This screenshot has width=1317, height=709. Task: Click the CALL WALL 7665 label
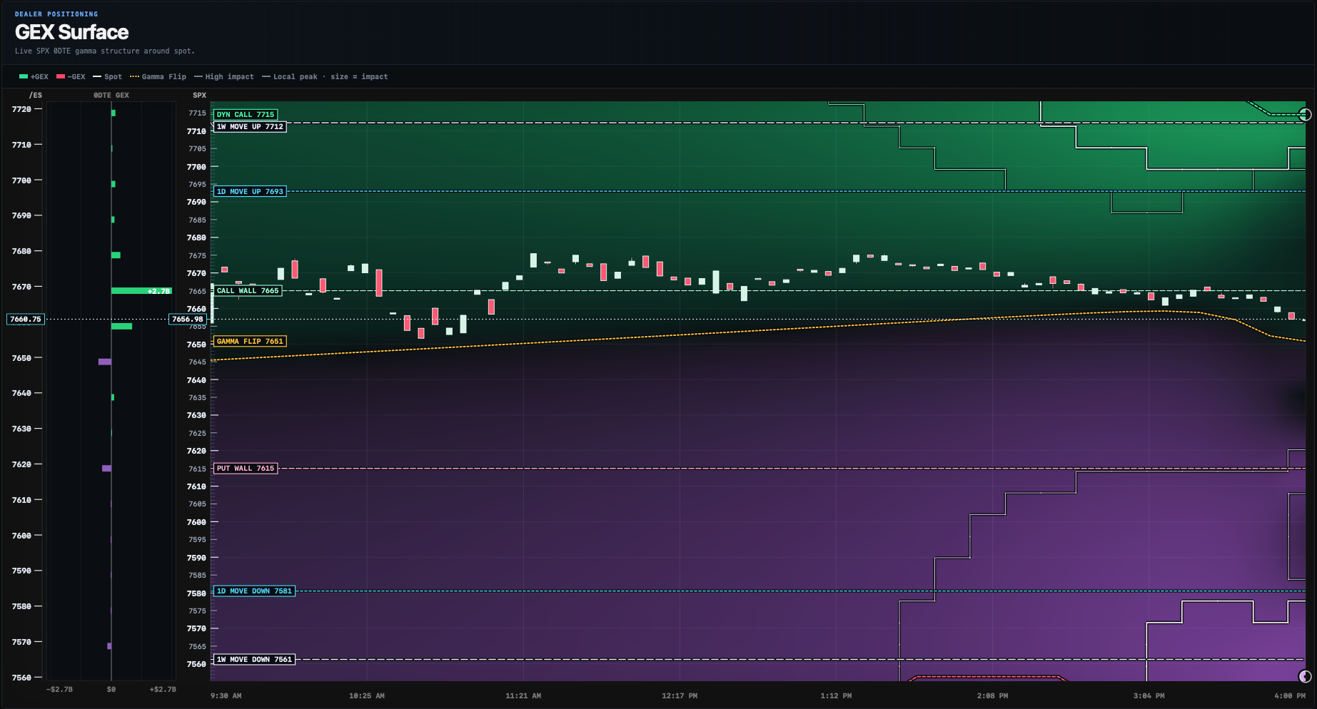248,290
